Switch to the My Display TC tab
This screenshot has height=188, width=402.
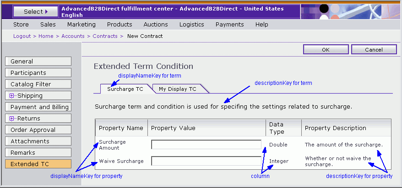pos(177,89)
